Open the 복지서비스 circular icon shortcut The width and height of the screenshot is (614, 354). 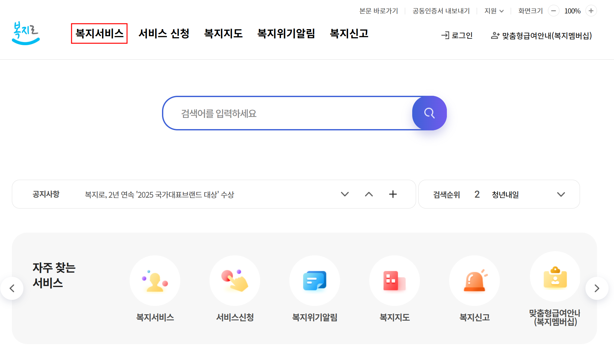(x=155, y=281)
